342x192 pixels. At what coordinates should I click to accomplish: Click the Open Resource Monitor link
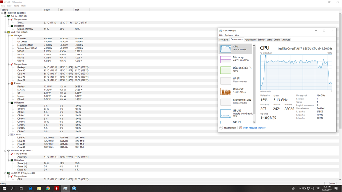coord(254,128)
